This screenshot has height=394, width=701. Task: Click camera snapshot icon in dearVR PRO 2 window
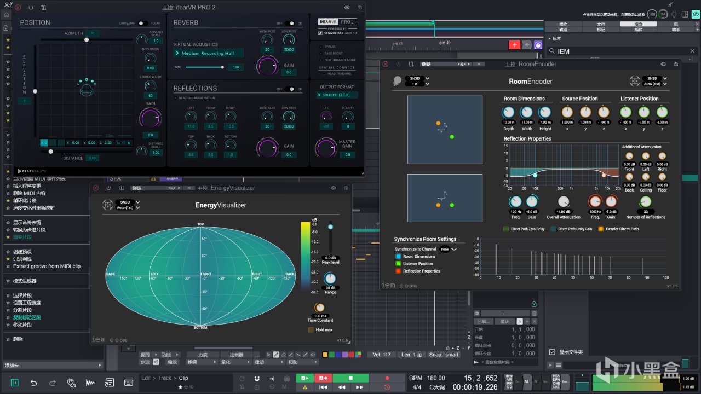(360, 8)
